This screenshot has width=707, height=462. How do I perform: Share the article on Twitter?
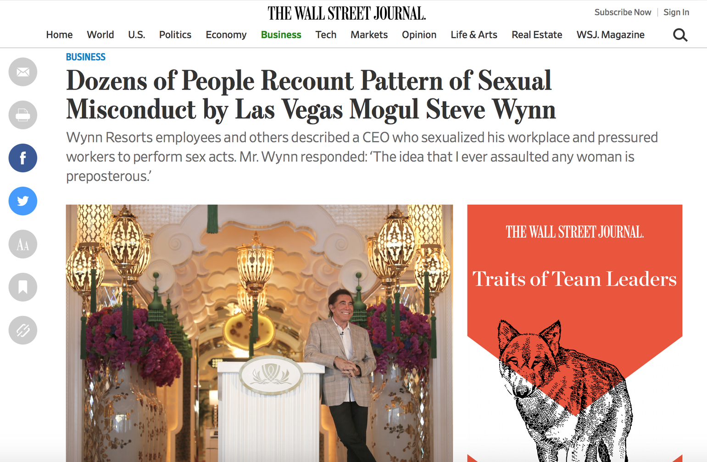tap(23, 201)
